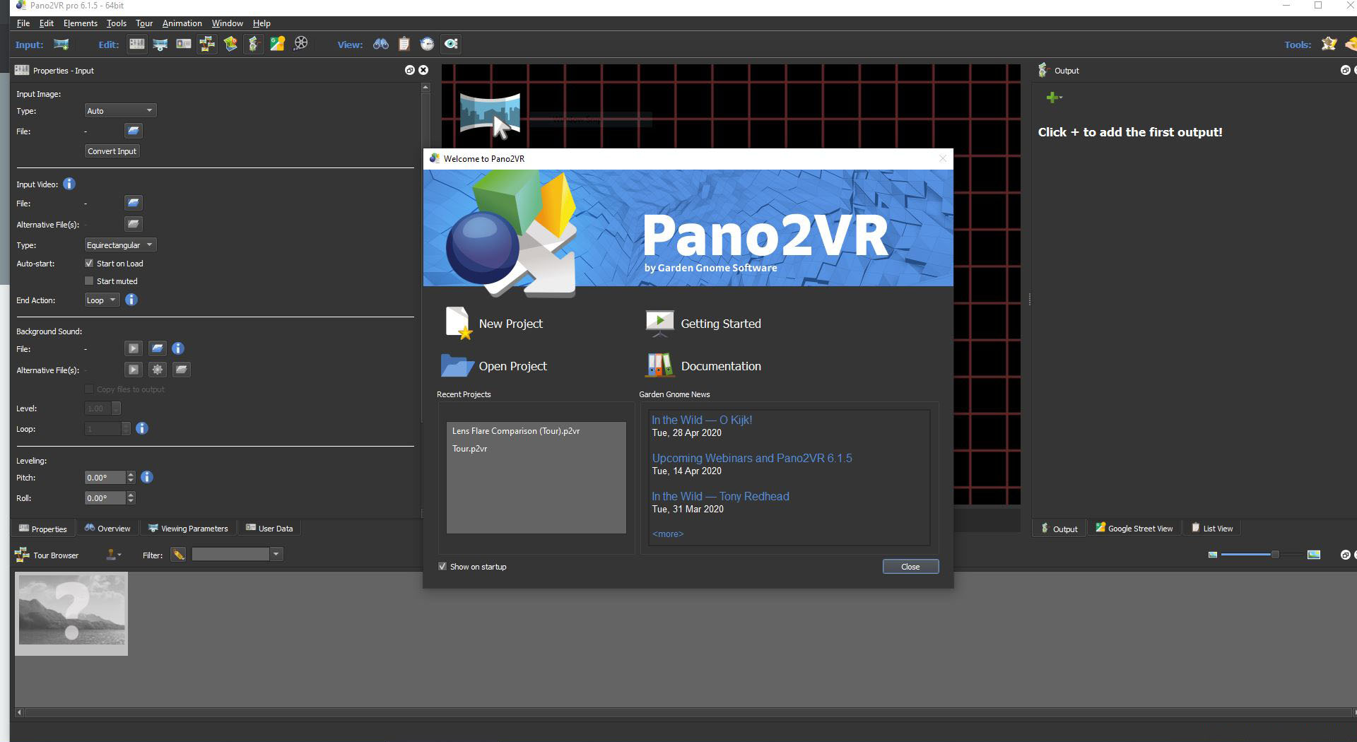Open news 'In the Wild — O Kijk!'
The width and height of the screenshot is (1357, 742).
coord(701,420)
